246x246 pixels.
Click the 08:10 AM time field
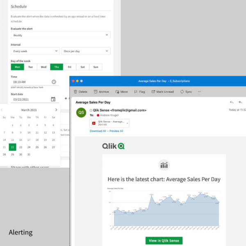click(x=35, y=82)
